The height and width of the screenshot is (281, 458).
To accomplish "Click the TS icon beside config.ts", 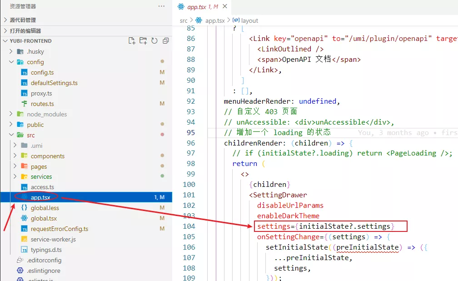I will (24, 72).
